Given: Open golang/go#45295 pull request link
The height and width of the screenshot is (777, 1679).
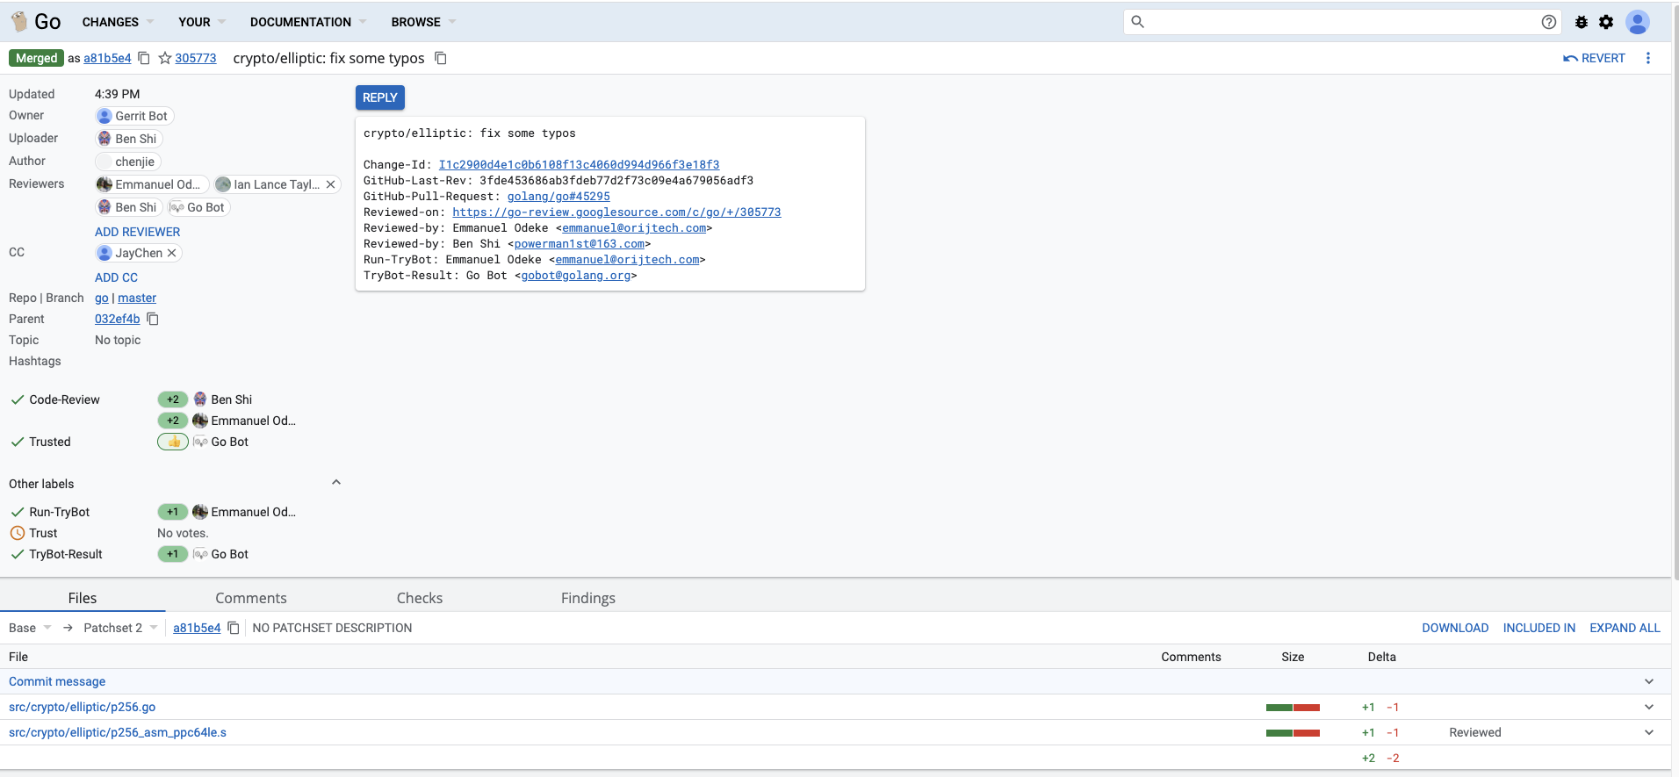Looking at the screenshot, I should [558, 197].
